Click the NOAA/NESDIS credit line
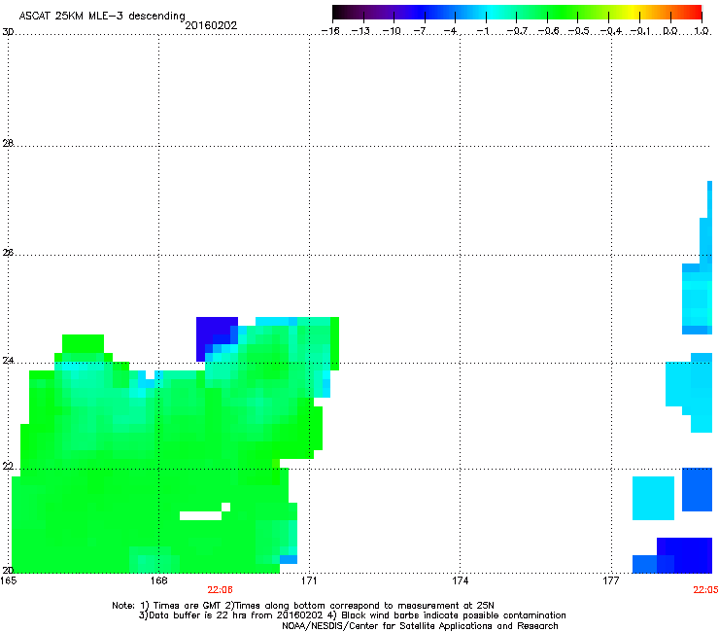This screenshot has height=632, width=719. coord(420,626)
